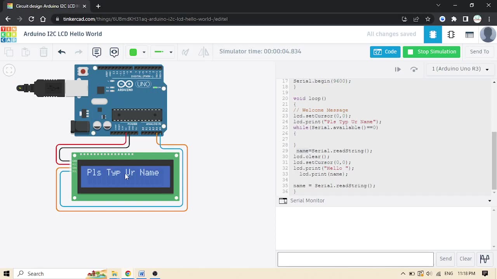Open the Chrome extensions puzzle icon
This screenshot has width=497, height=279.
(x=454, y=19)
